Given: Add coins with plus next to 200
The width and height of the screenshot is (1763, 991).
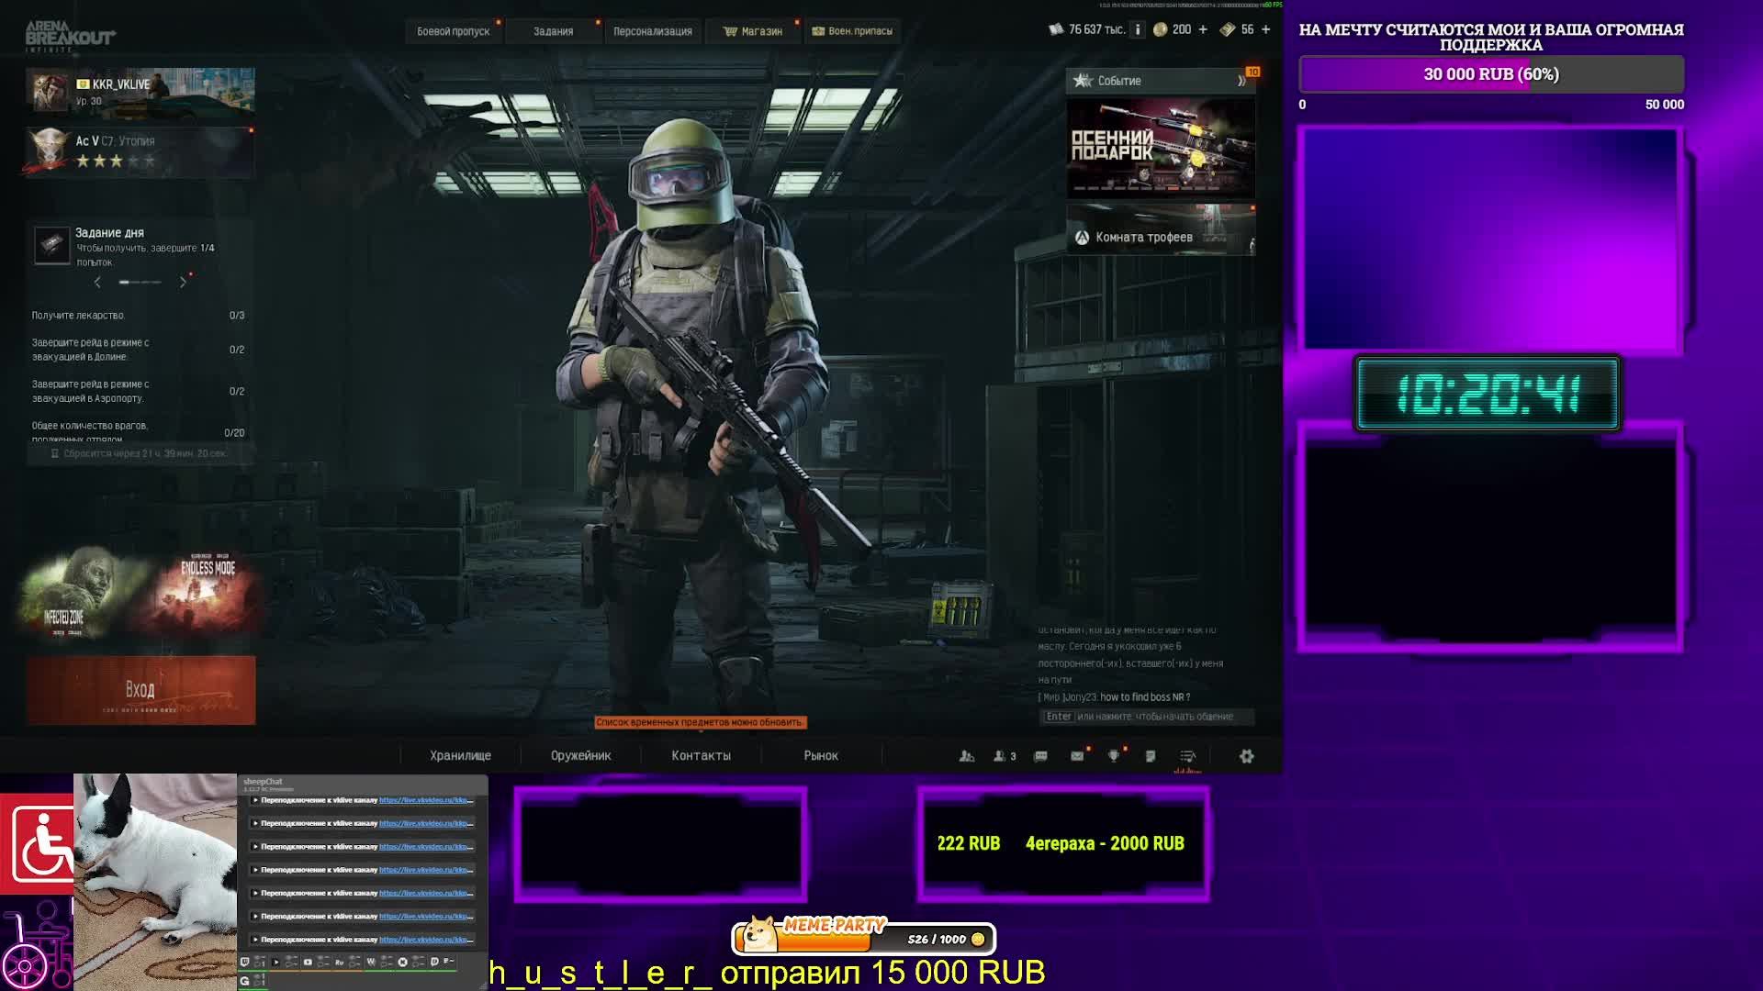Looking at the screenshot, I should tap(1203, 29).
